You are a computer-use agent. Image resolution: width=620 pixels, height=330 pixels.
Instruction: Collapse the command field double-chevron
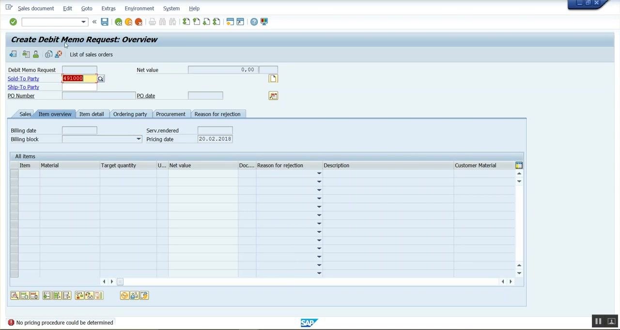[x=94, y=22]
